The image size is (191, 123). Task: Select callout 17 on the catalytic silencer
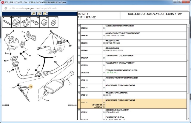pyautogui.click(x=70, y=84)
